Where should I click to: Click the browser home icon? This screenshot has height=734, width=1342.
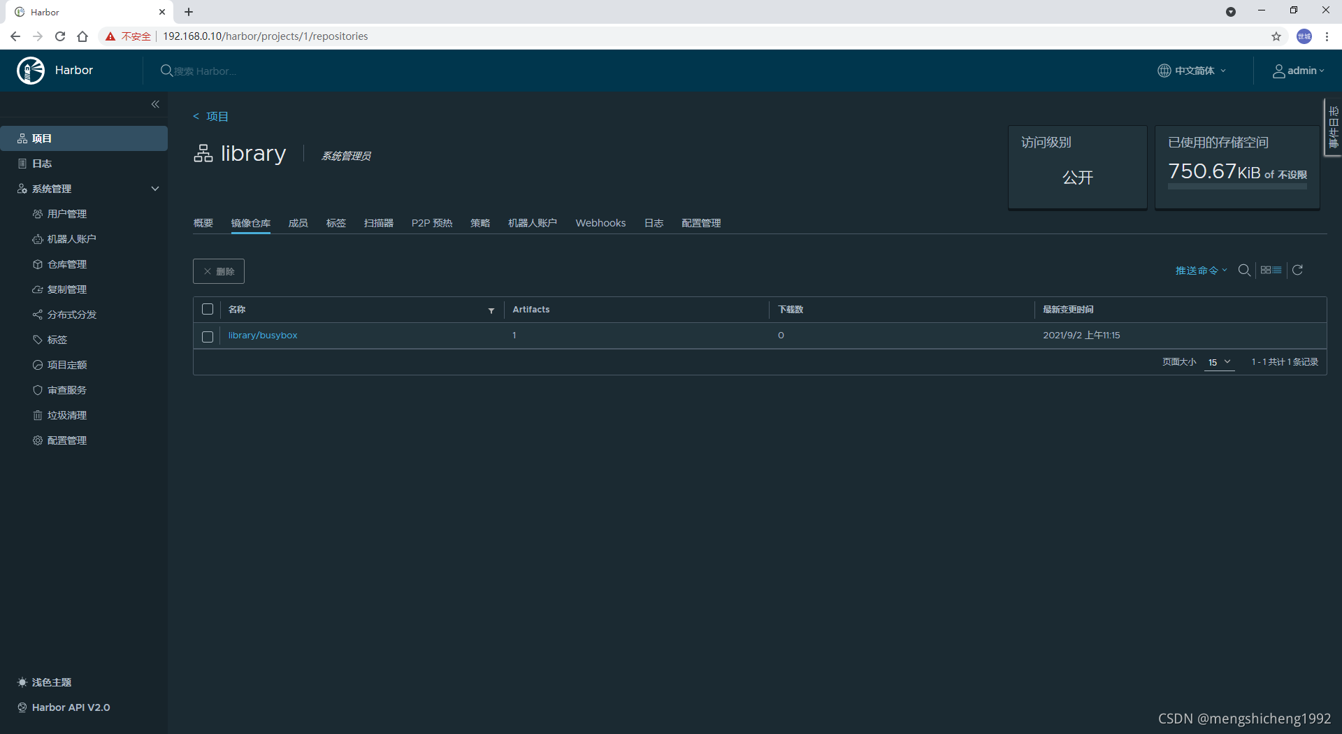tap(82, 36)
